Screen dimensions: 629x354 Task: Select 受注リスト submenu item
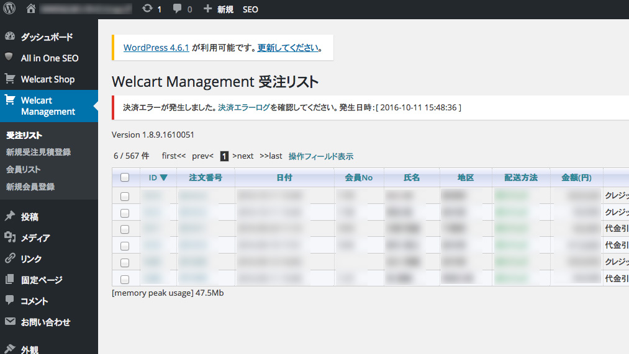point(24,135)
